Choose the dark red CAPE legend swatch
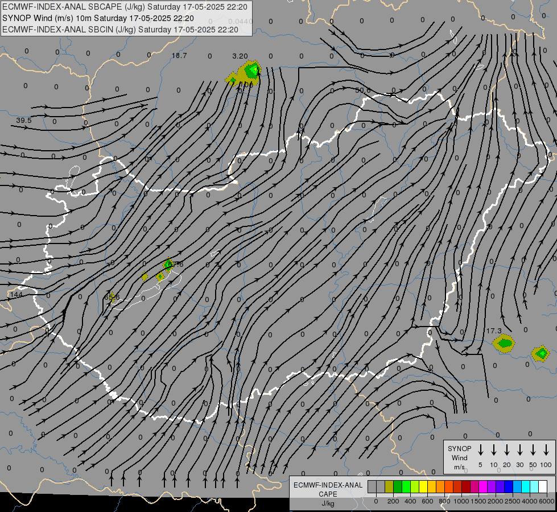The height and width of the screenshot is (512, 557). (466, 486)
